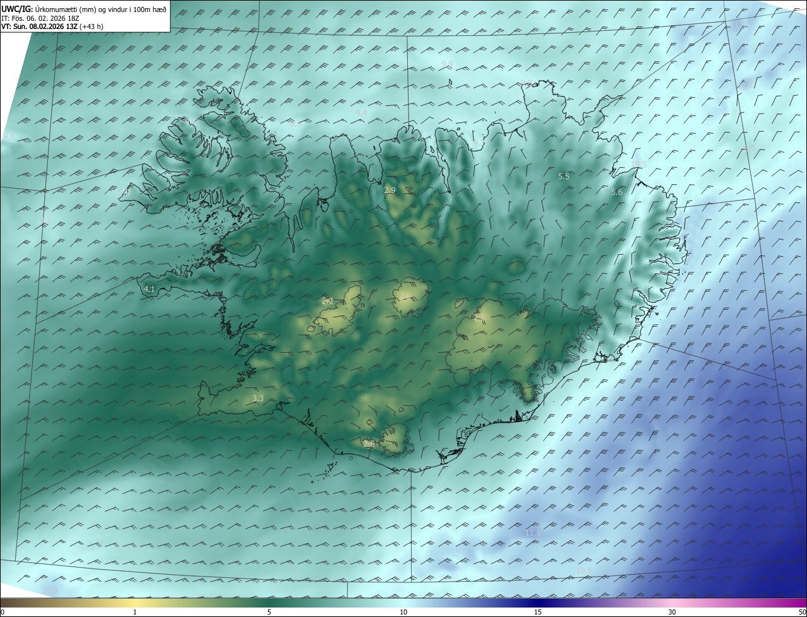The width and height of the screenshot is (807, 617).
Task: Click the 11.8 value over the ocean
Action: [x=533, y=533]
